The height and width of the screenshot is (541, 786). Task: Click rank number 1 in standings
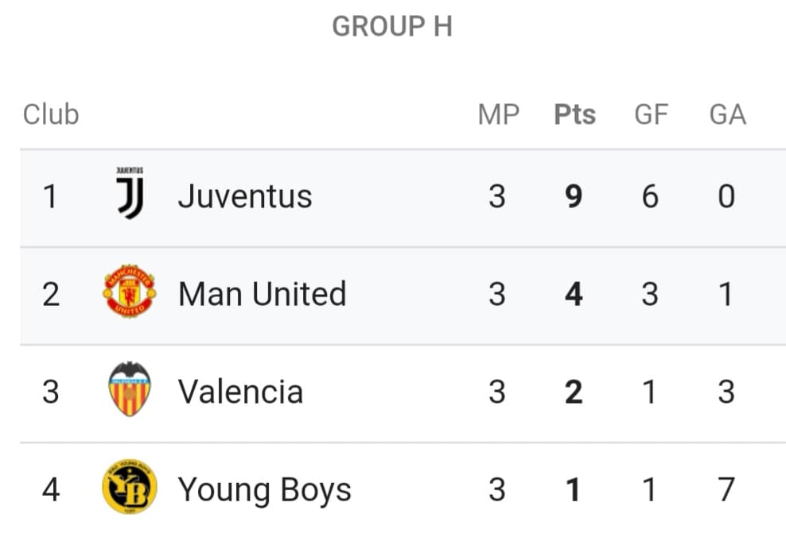click(50, 196)
